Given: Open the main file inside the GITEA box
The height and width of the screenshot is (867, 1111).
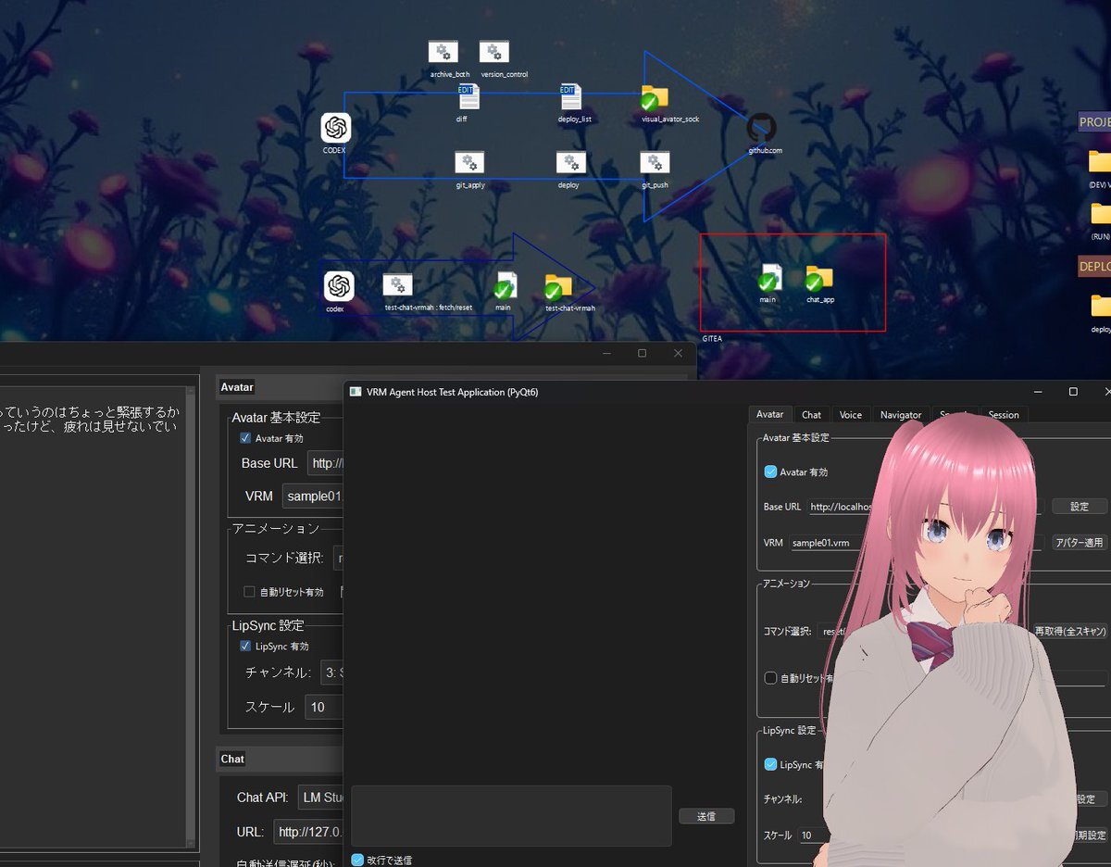Looking at the screenshot, I should point(769,278).
